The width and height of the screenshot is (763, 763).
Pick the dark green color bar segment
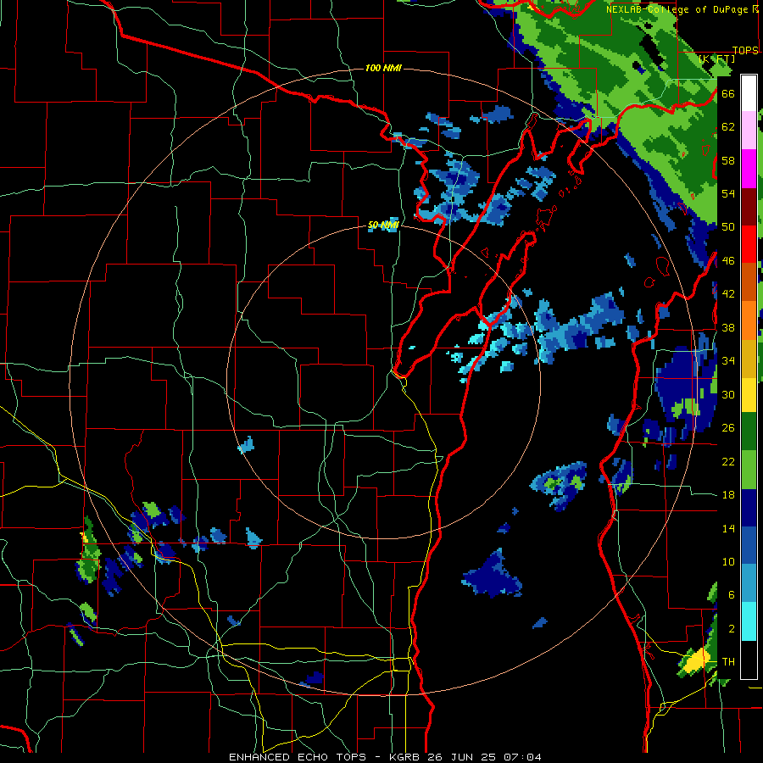click(x=749, y=432)
